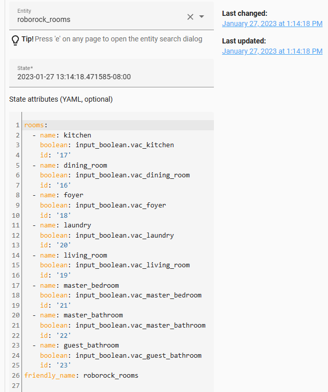Click 'input_boolean.vac_foyer' text
This screenshot has width=328, height=392.
point(121,205)
